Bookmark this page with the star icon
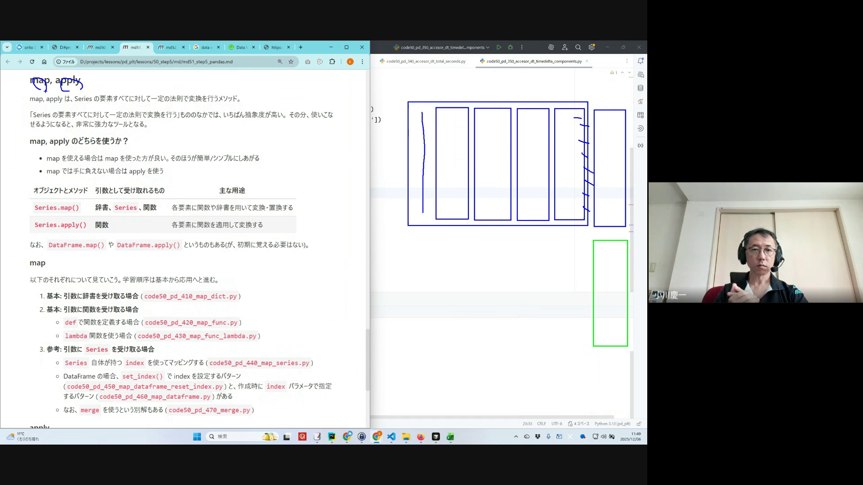The height and width of the screenshot is (485, 863). (x=291, y=62)
